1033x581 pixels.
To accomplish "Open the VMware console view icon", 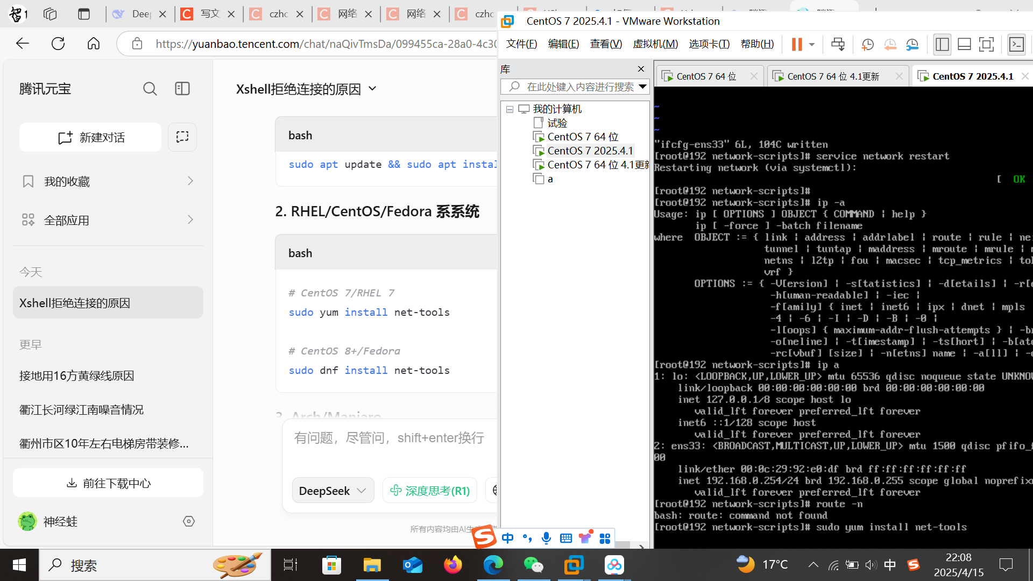I will (1016, 44).
